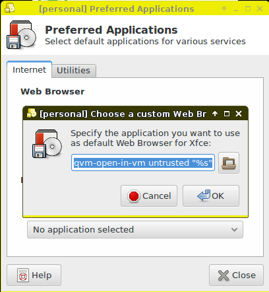Click the floppy-disc icon inside the custom browser dialog
The height and width of the screenshot is (292, 269).
(47, 143)
